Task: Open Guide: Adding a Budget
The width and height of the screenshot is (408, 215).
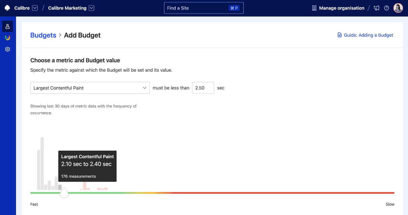Action: (x=368, y=35)
